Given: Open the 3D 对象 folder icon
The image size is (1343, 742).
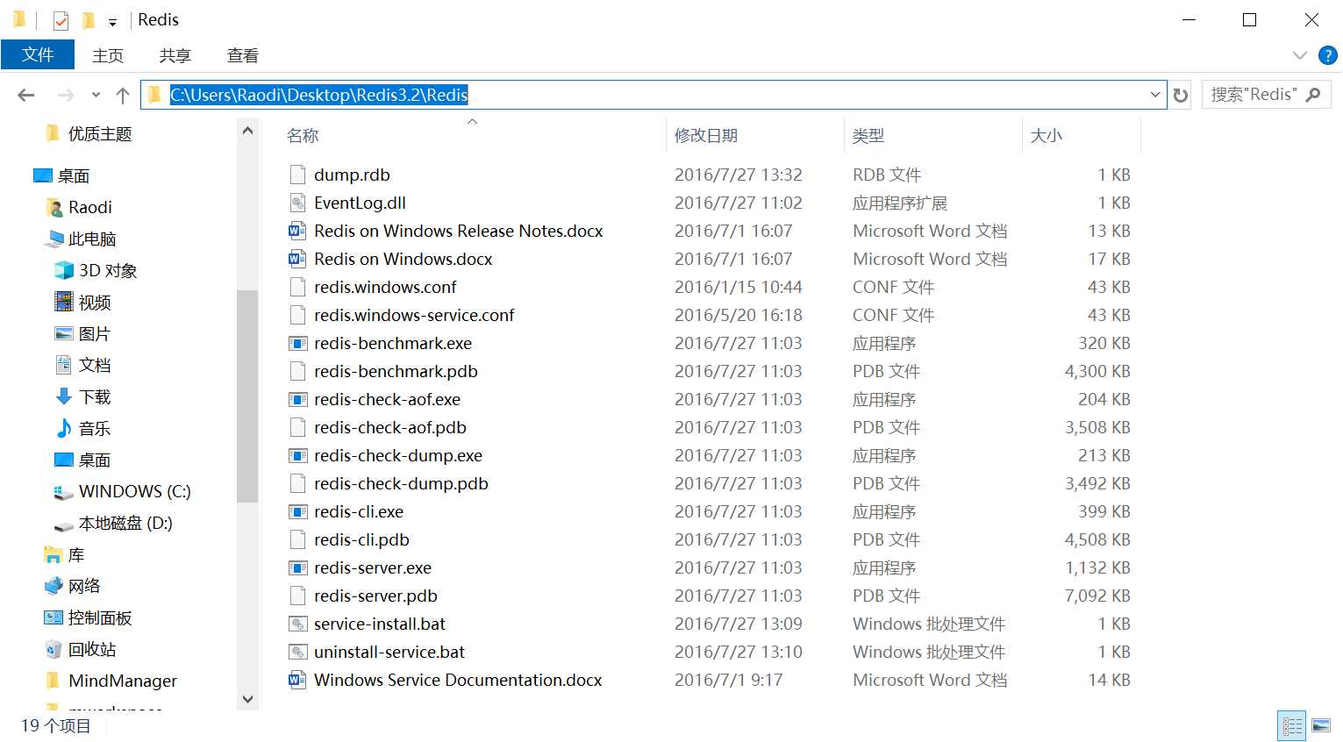Looking at the screenshot, I should click(64, 270).
